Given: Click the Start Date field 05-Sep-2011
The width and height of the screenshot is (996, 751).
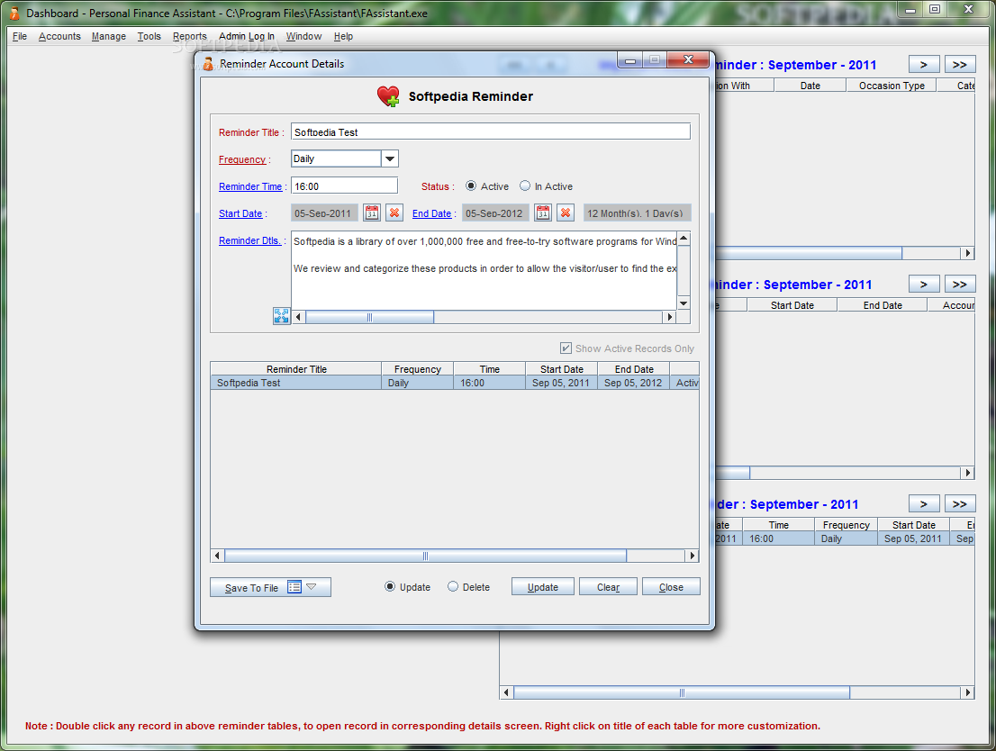Looking at the screenshot, I should pyautogui.click(x=324, y=213).
